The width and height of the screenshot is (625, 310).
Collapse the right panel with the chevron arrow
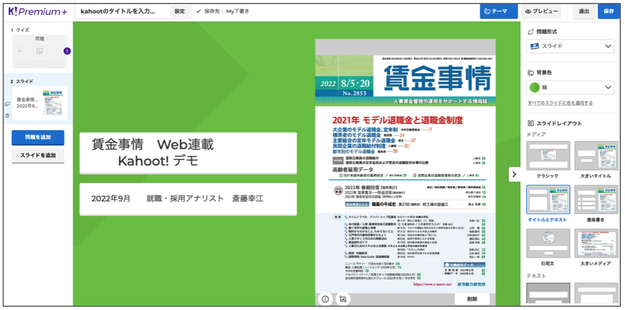tap(514, 174)
